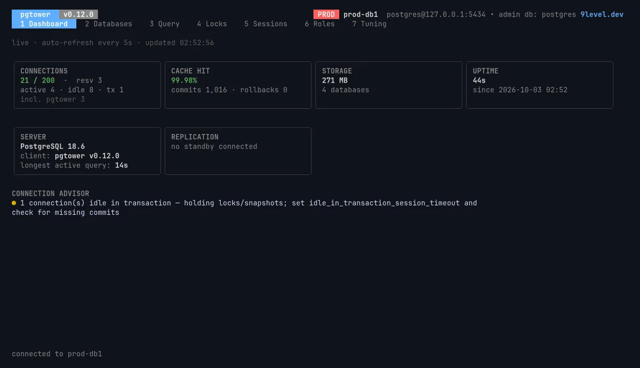Select the CONNECTIONS card title

pos(44,71)
